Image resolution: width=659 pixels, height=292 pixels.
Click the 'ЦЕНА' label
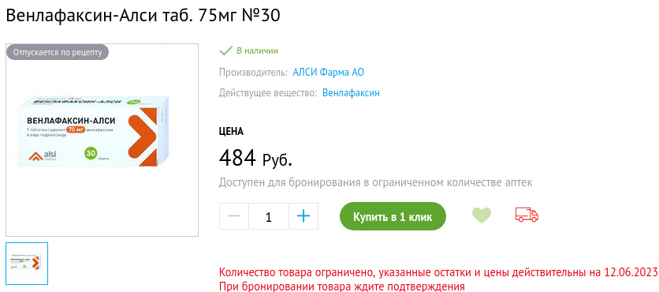pyautogui.click(x=231, y=132)
